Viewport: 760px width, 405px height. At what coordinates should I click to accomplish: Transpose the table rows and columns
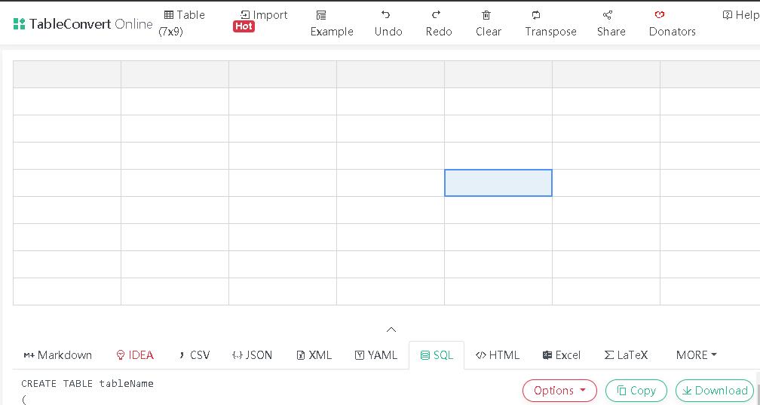pos(536,15)
